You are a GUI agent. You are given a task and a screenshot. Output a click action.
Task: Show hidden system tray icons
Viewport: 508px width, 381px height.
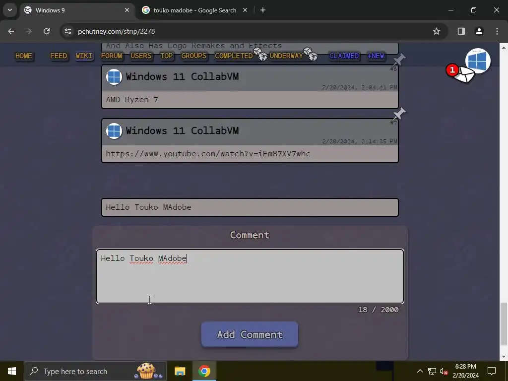pos(420,371)
